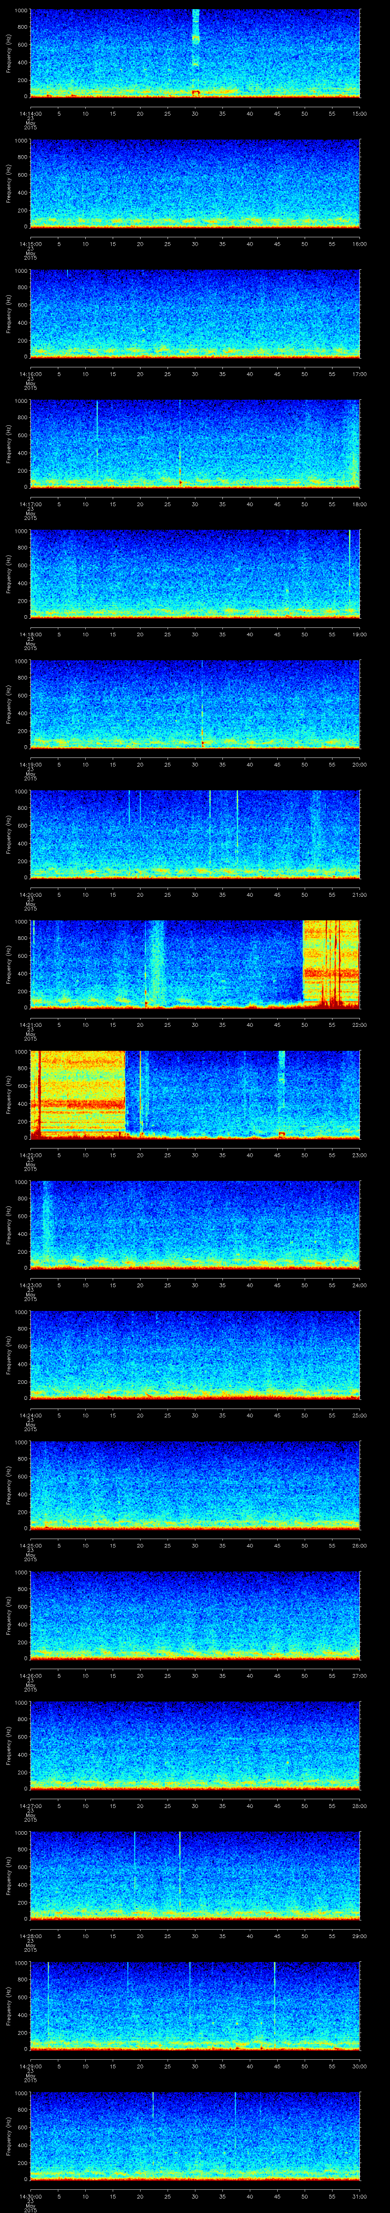Click the 14:17:00 start time label

point(30,503)
